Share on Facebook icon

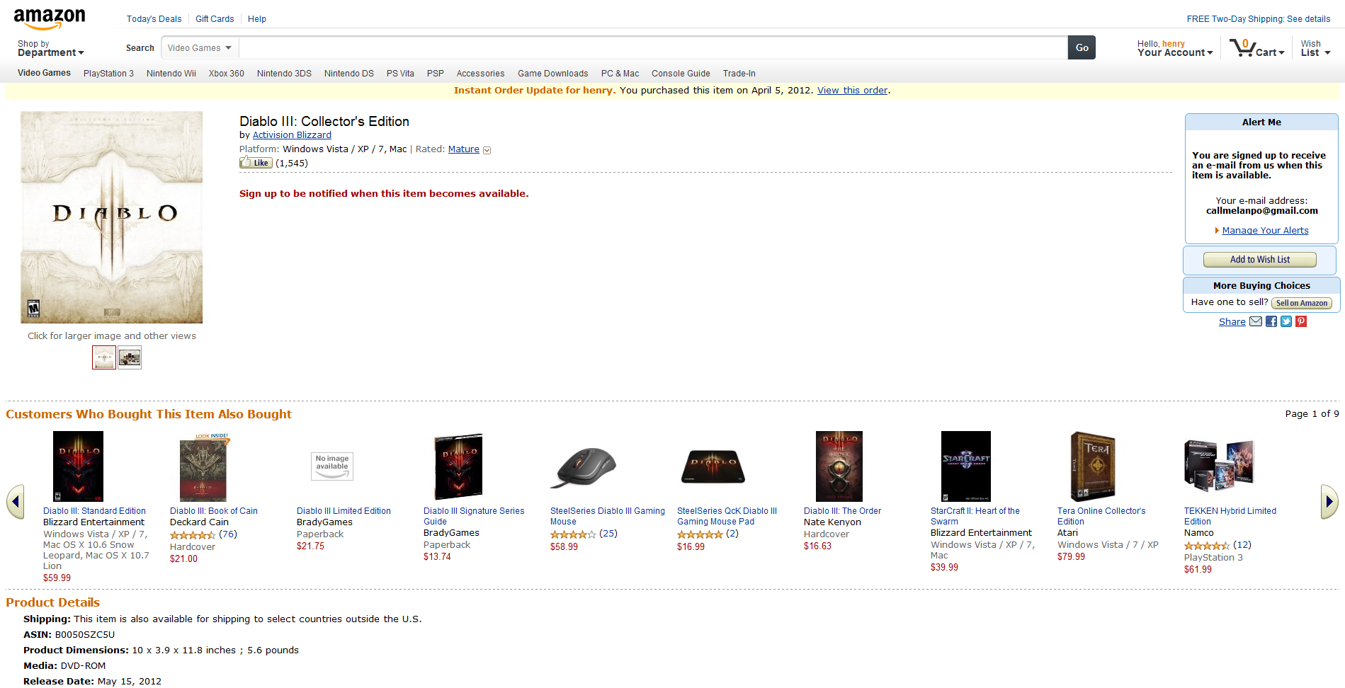[1271, 321]
